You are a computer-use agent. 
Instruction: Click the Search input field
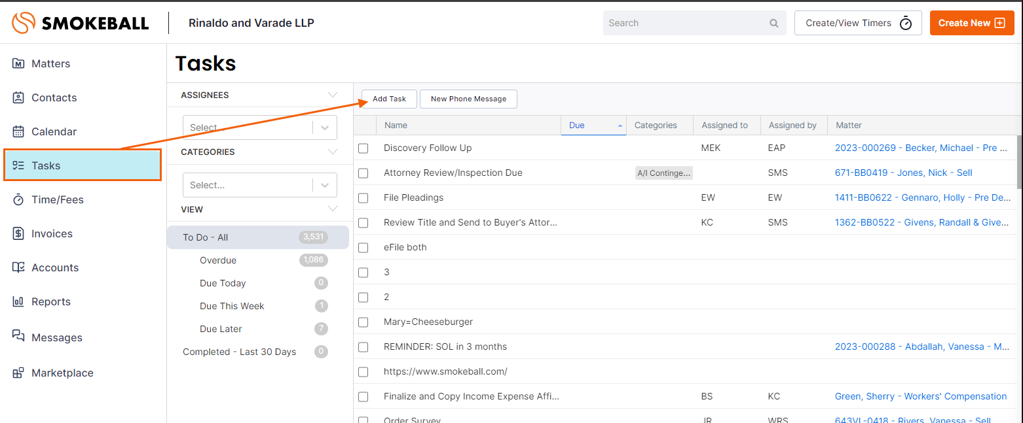point(684,23)
